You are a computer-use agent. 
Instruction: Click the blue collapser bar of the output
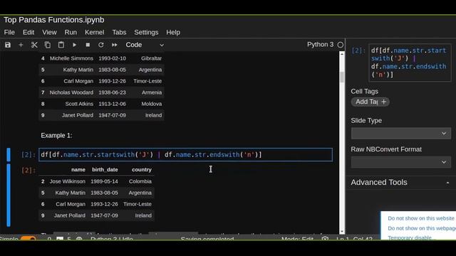pyautogui.click(x=9, y=195)
